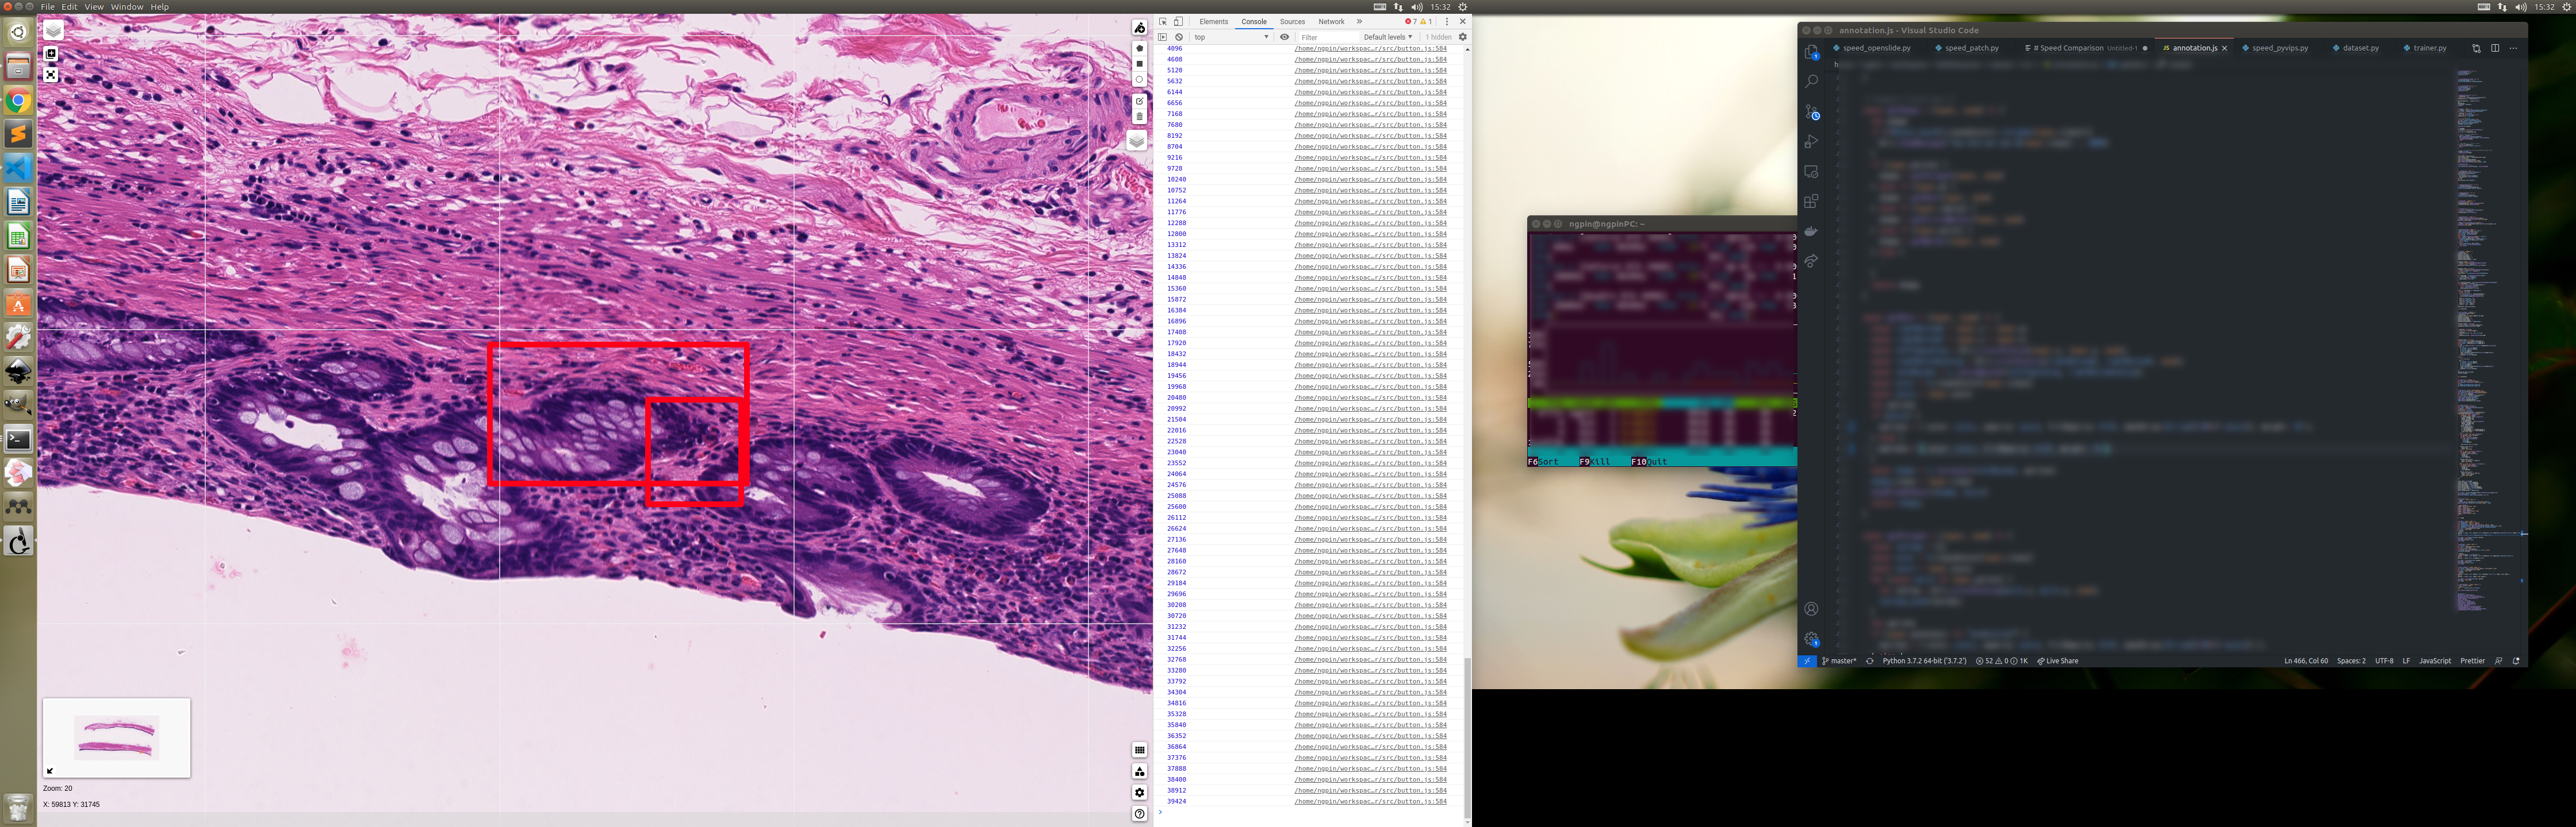The height and width of the screenshot is (827, 2576).
Task: Open settings gear in slide viewer
Action: click(1139, 792)
